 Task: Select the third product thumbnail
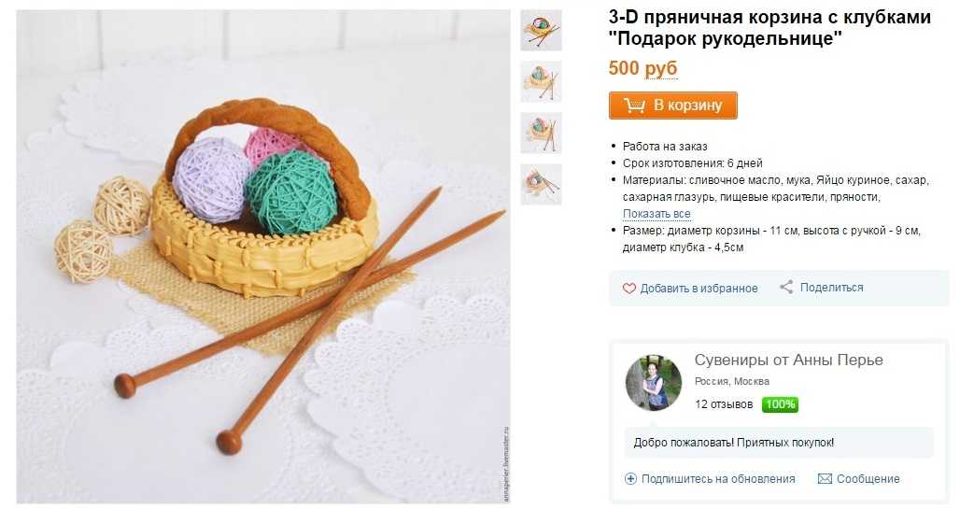pyautogui.click(x=541, y=133)
